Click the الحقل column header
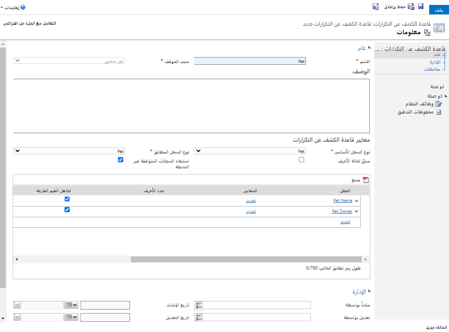Screen dimensions: 449x332 (345, 191)
